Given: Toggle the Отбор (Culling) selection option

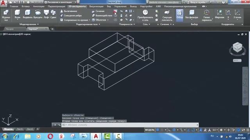Looking at the screenshot, I should (x=180, y=15).
